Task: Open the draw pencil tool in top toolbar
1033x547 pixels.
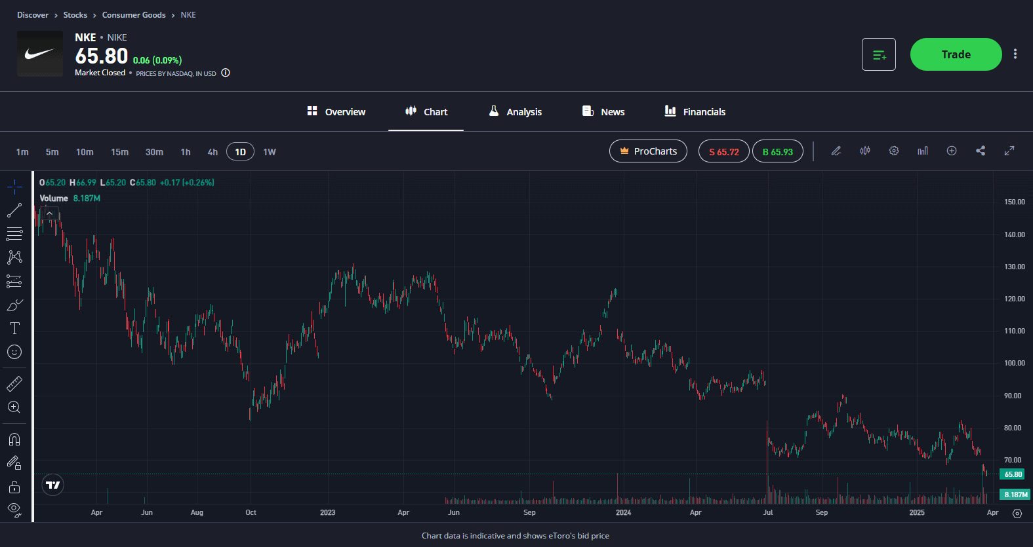Action: click(x=836, y=151)
